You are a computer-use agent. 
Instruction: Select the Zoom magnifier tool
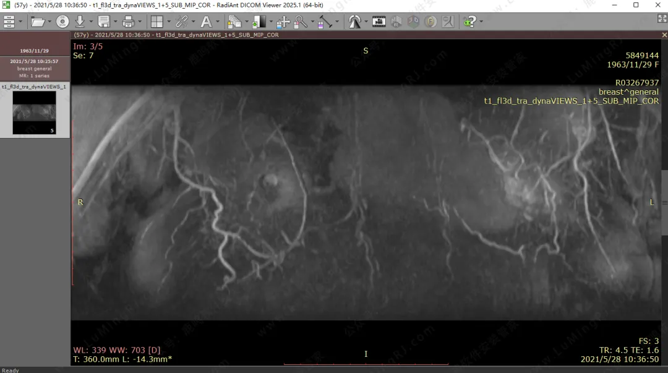(x=301, y=22)
